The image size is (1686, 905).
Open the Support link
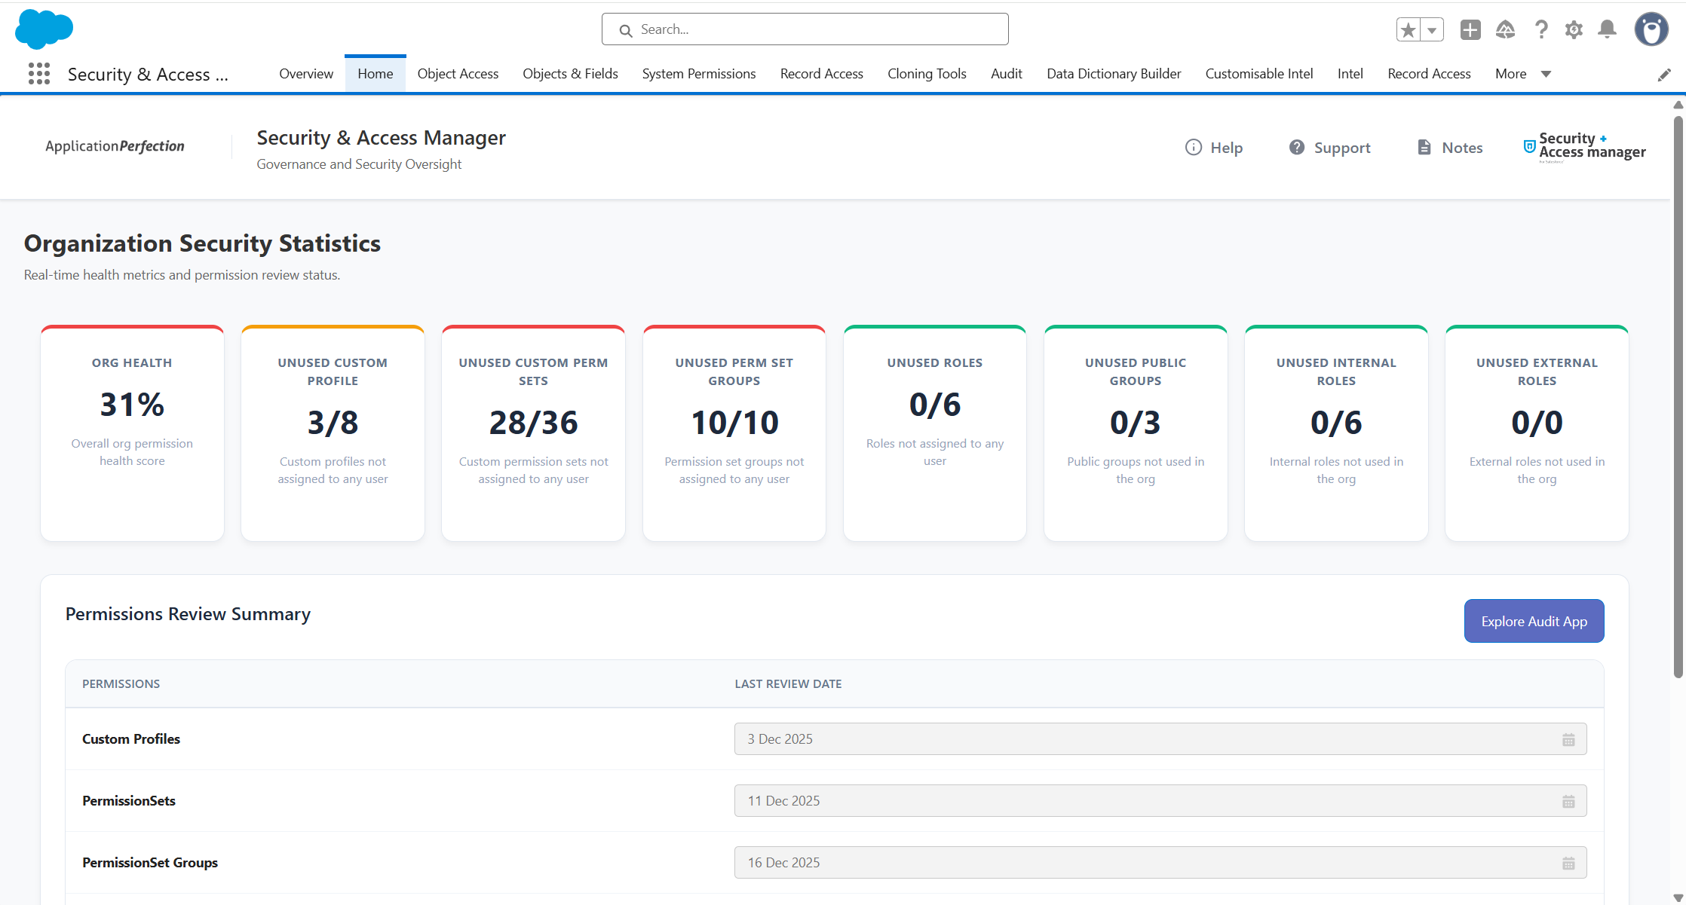(1329, 148)
